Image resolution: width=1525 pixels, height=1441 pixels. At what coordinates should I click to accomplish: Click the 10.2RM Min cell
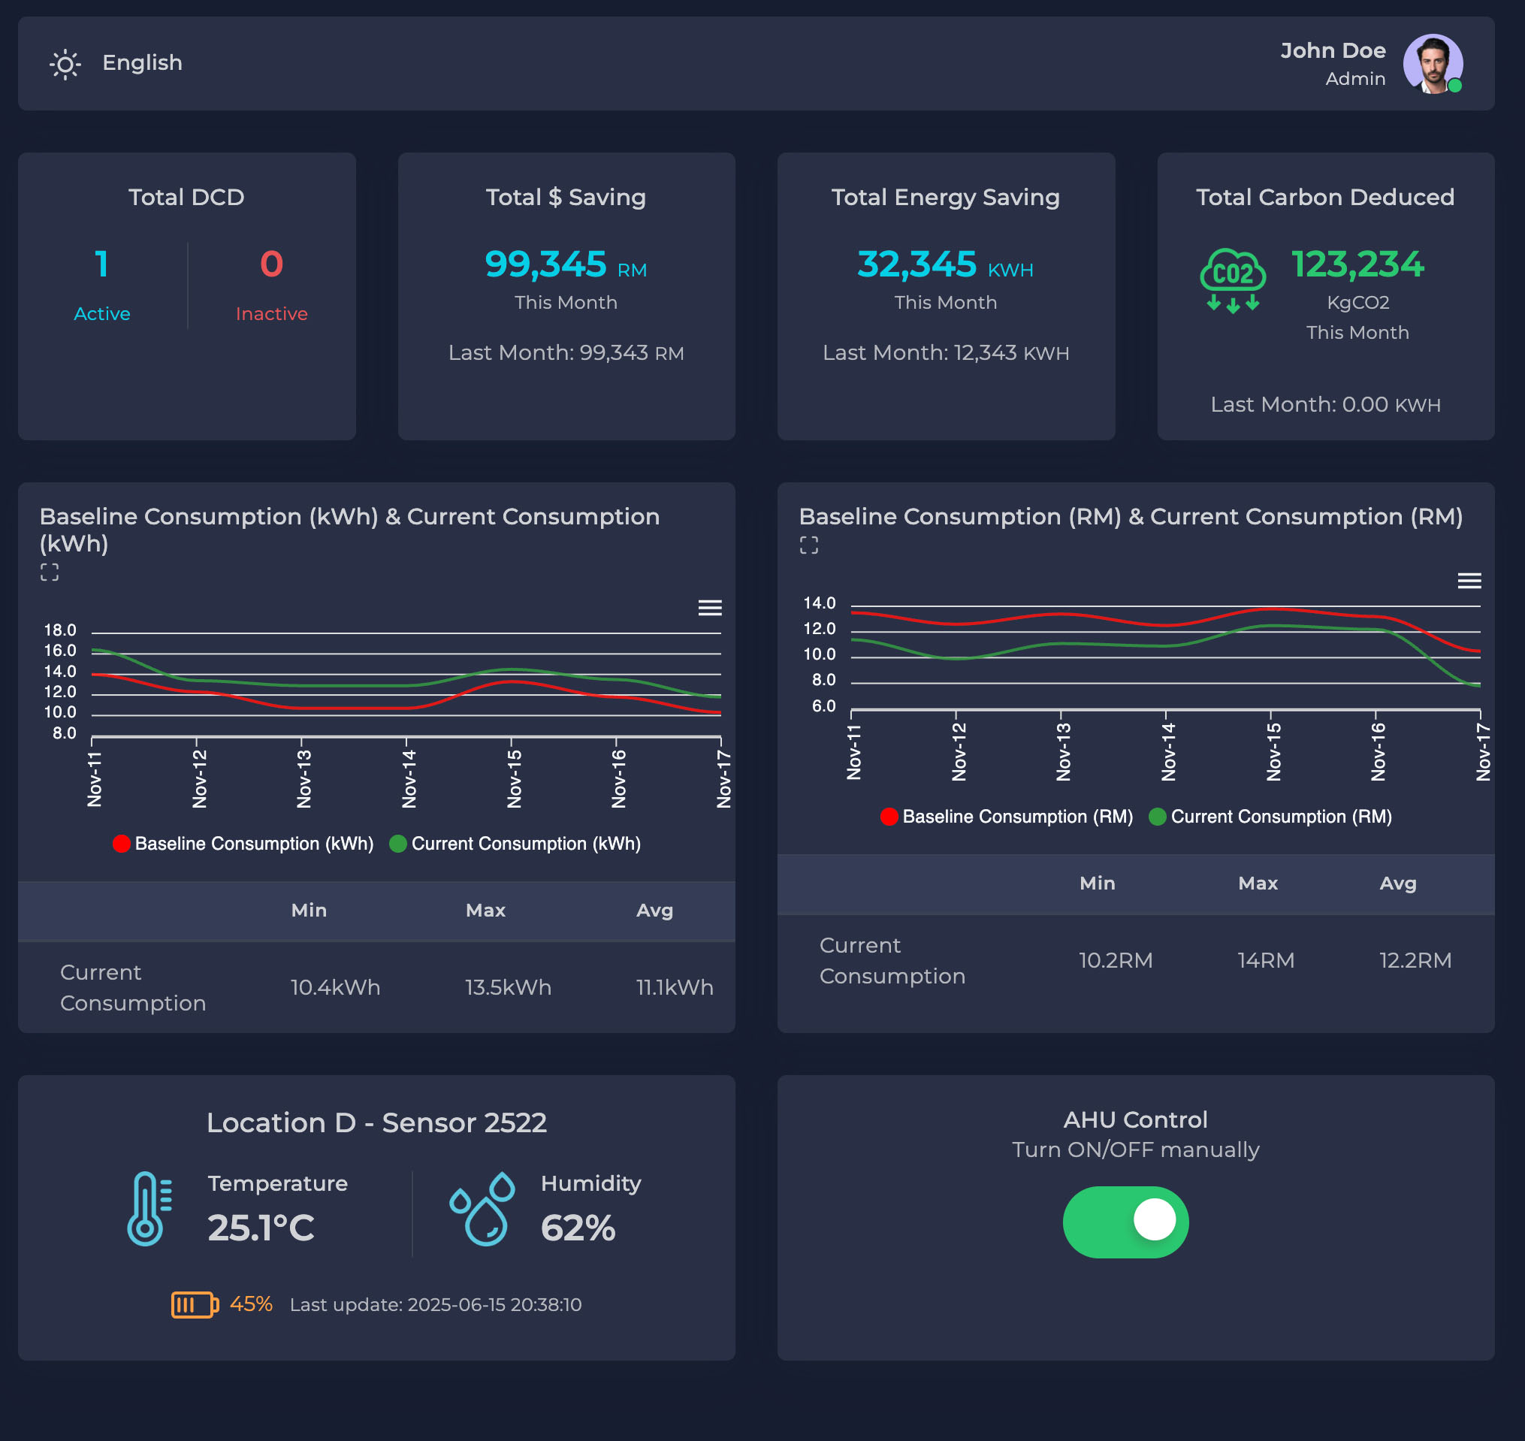pos(1115,960)
